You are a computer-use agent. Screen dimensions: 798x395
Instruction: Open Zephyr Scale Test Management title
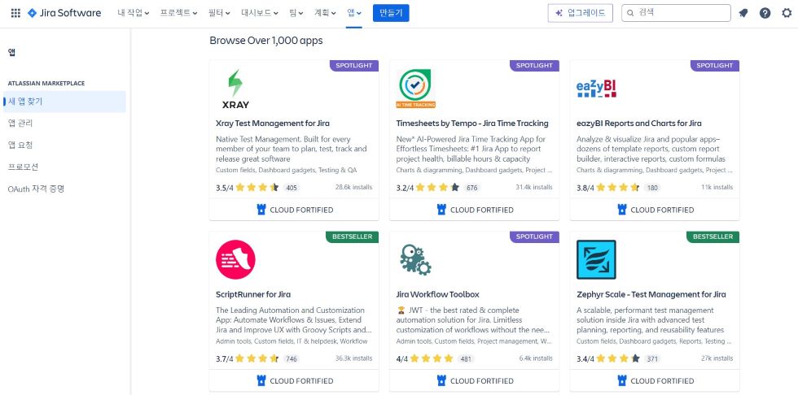pos(651,294)
